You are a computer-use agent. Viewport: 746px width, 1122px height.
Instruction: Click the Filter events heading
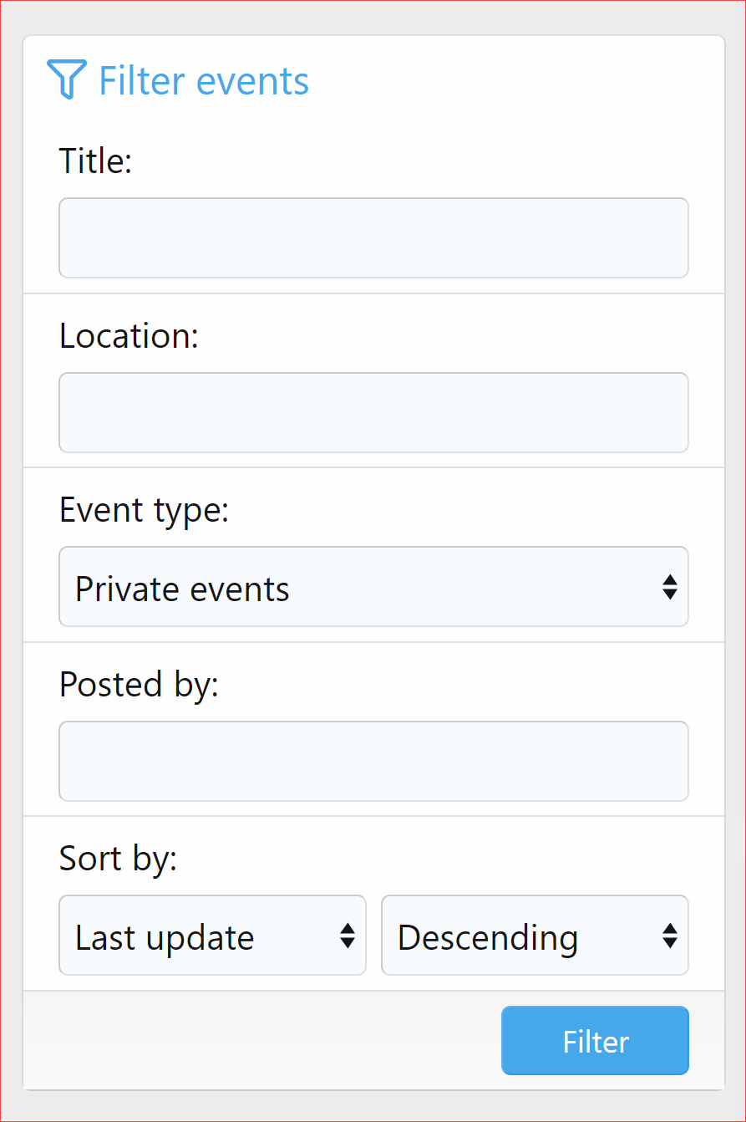203,79
